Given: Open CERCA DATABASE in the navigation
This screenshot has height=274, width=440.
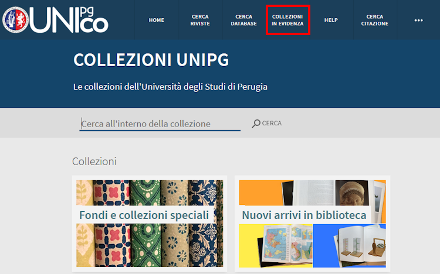Looking at the screenshot, I should click(x=244, y=20).
